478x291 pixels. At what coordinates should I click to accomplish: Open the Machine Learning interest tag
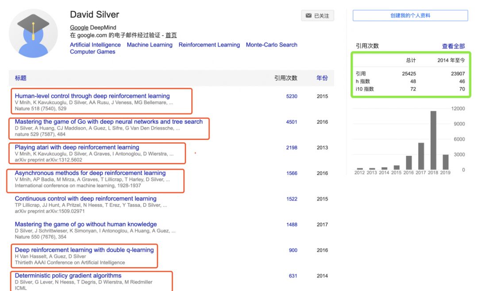point(150,45)
